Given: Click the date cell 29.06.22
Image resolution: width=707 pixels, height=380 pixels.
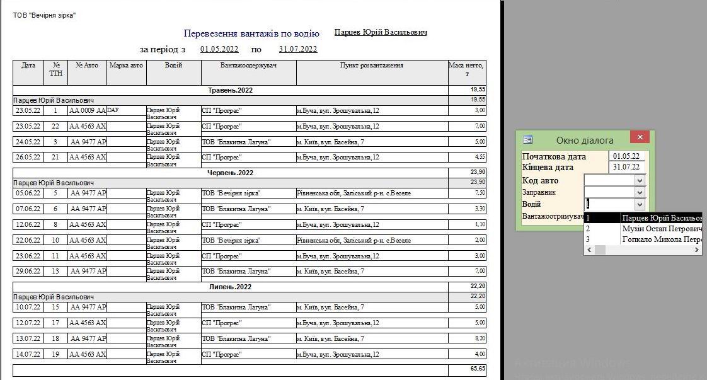Looking at the screenshot, I should (28, 271).
